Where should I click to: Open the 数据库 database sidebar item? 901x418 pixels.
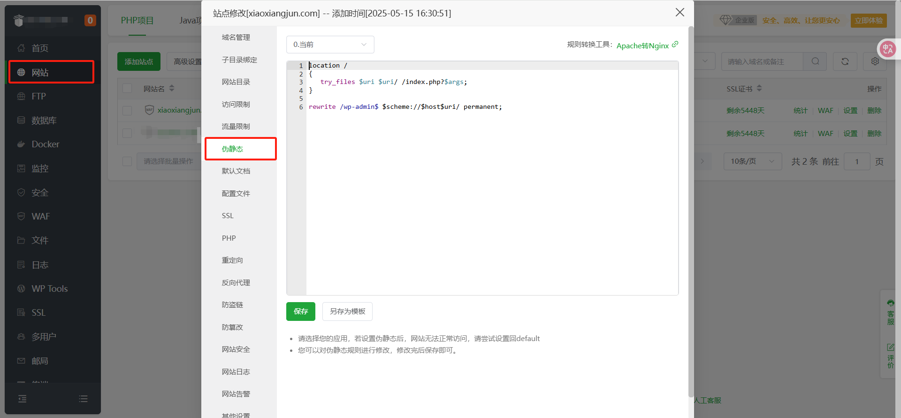(x=44, y=121)
